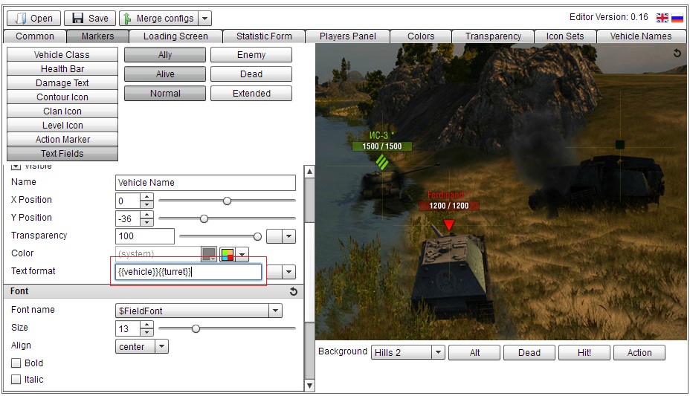
Task: Open the Transparency tab
Action: pyautogui.click(x=493, y=36)
